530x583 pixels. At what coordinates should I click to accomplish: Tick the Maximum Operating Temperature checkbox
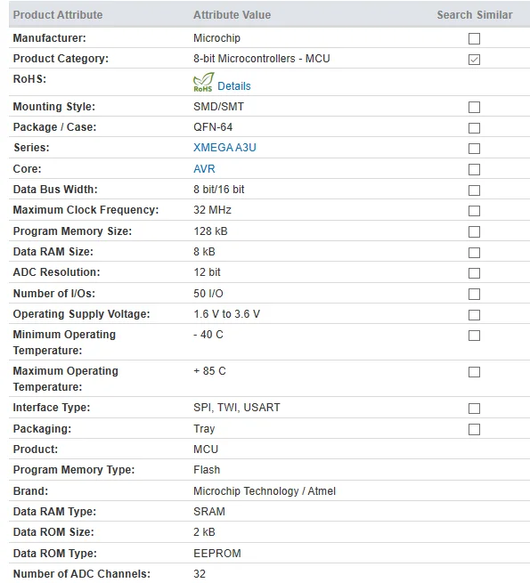pos(474,372)
